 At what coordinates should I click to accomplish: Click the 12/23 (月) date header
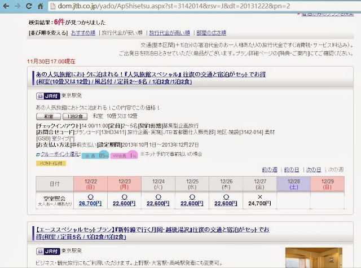pos(124,184)
